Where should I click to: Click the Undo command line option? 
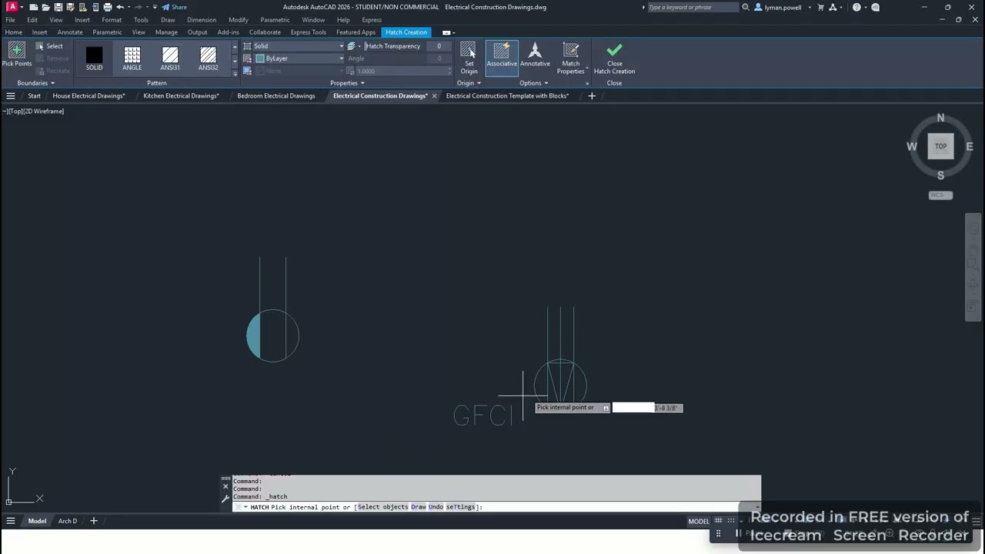pos(436,507)
